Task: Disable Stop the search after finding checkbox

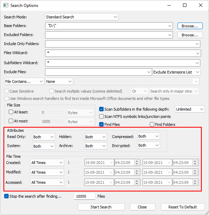Action: [x=7, y=196]
